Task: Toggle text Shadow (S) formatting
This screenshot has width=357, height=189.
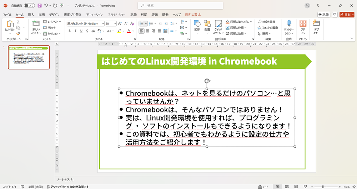Action: 87,31
